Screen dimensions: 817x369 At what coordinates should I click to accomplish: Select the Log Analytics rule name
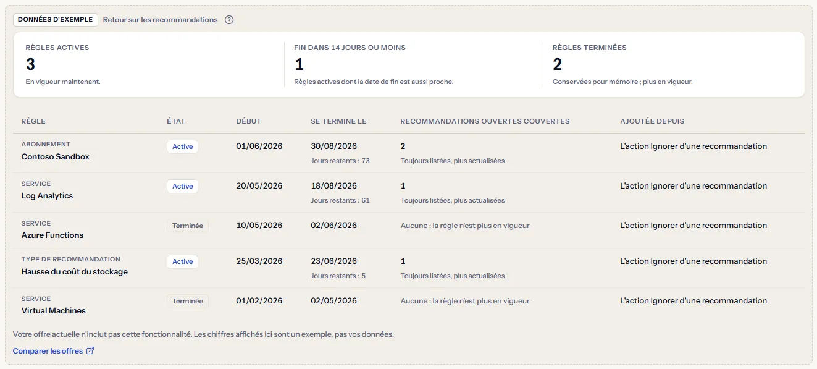click(48, 196)
